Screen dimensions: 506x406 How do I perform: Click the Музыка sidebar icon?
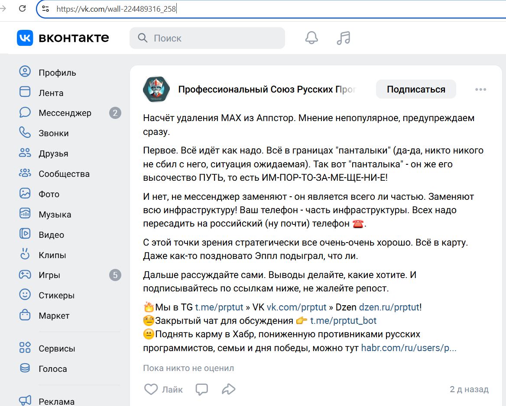click(x=25, y=214)
